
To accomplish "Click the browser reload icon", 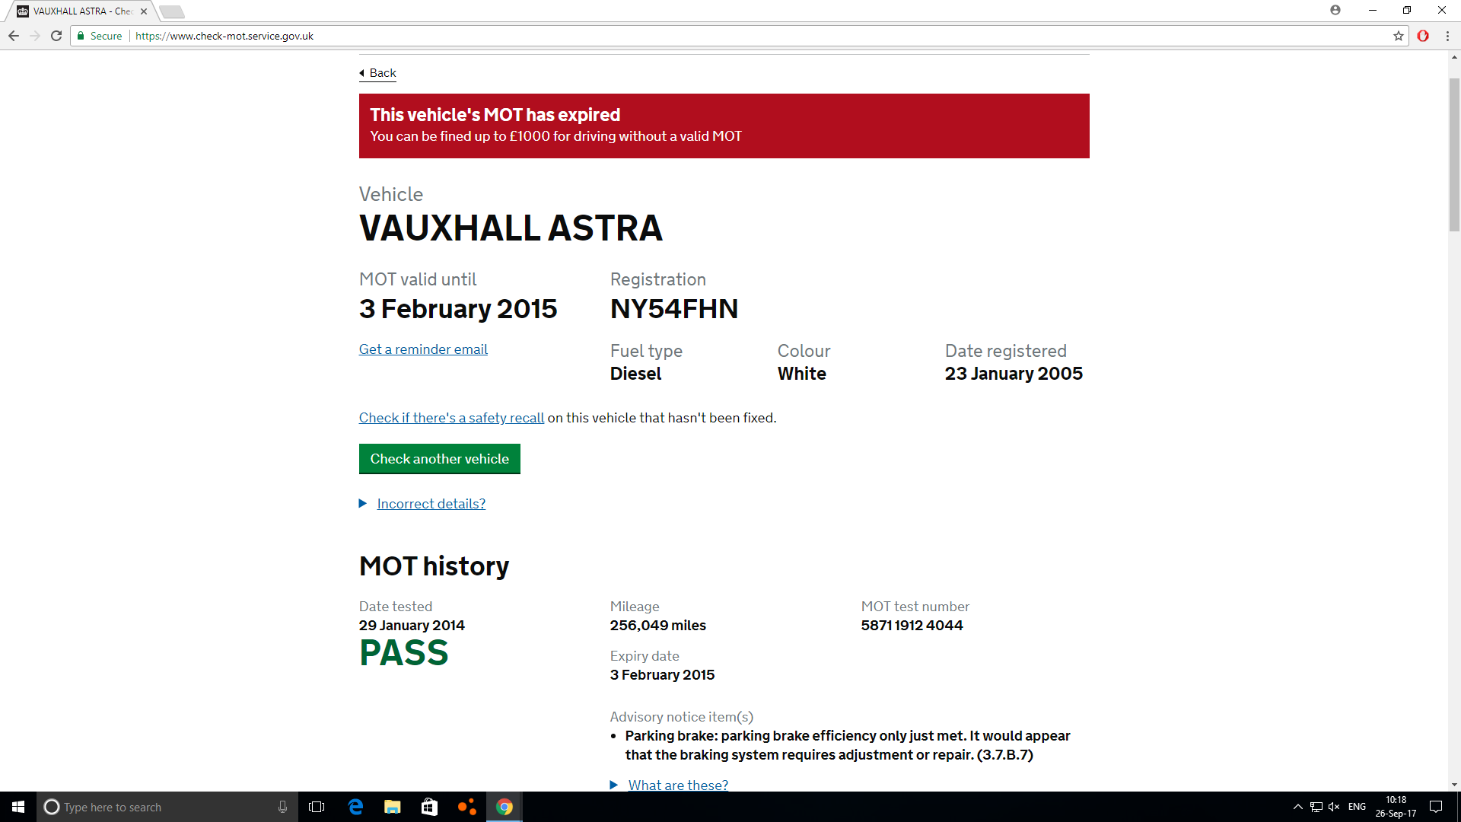I will [56, 36].
